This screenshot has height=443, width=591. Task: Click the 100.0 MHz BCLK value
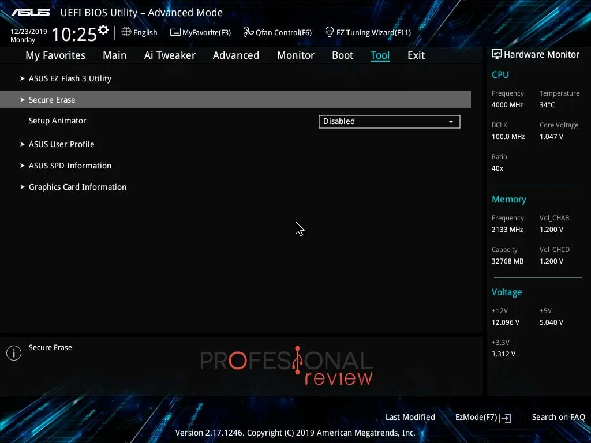508,137
